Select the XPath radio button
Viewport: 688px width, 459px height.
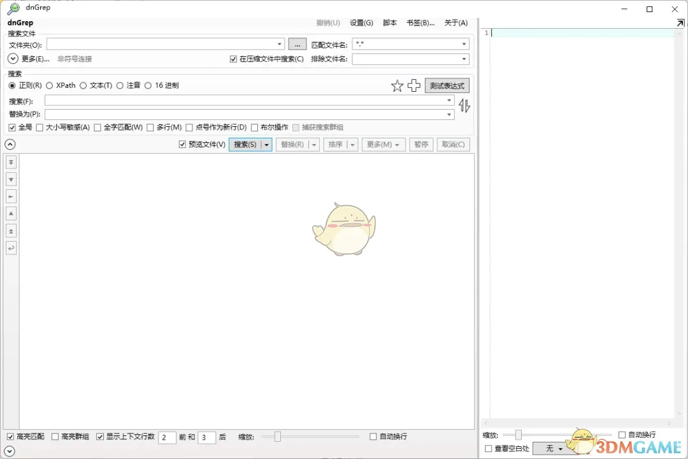point(49,85)
